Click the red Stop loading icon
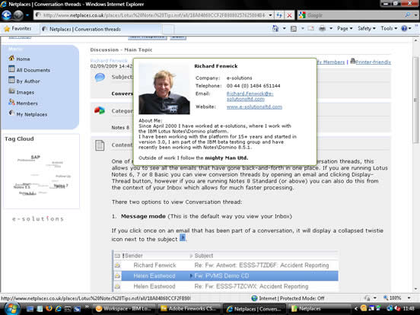 289,15
